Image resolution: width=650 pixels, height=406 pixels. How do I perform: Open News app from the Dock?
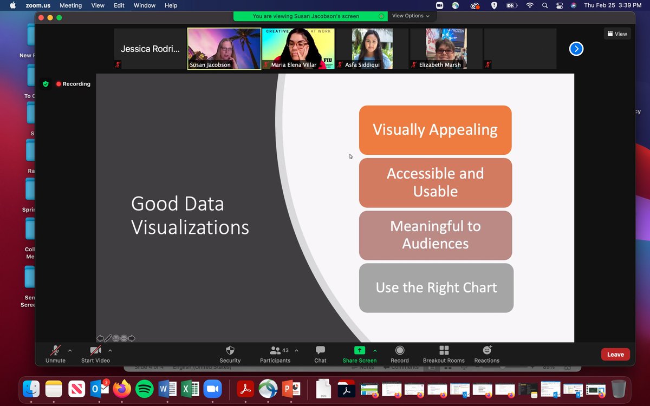point(77,389)
